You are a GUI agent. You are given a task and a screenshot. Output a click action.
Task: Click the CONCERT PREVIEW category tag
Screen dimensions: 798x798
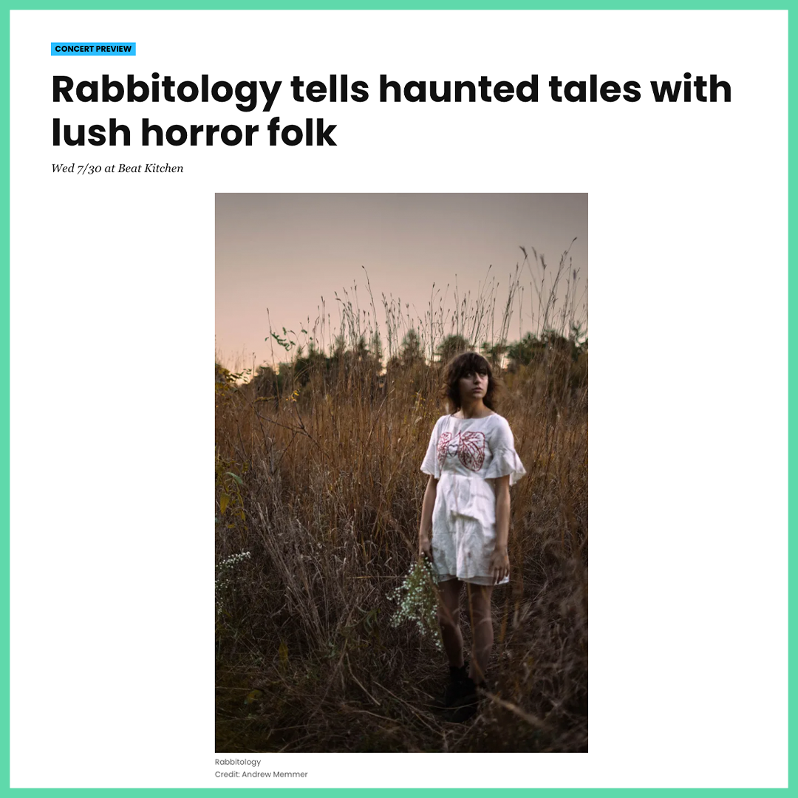(93, 49)
